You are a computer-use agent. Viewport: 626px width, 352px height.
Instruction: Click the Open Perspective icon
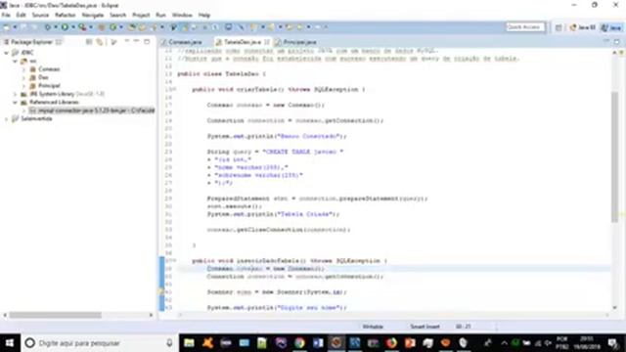[x=559, y=27]
